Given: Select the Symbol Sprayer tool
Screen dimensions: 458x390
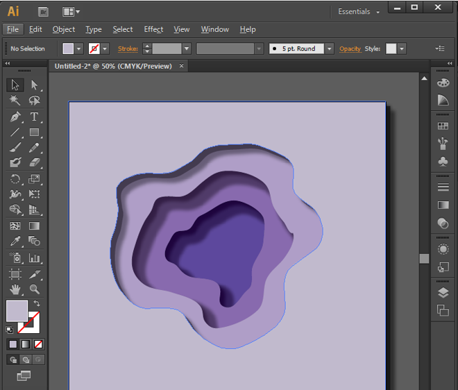Looking at the screenshot, I should pos(15,257).
